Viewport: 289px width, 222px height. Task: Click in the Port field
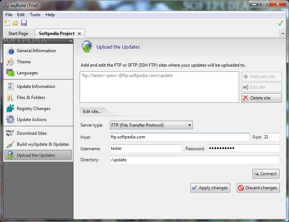point(271,137)
